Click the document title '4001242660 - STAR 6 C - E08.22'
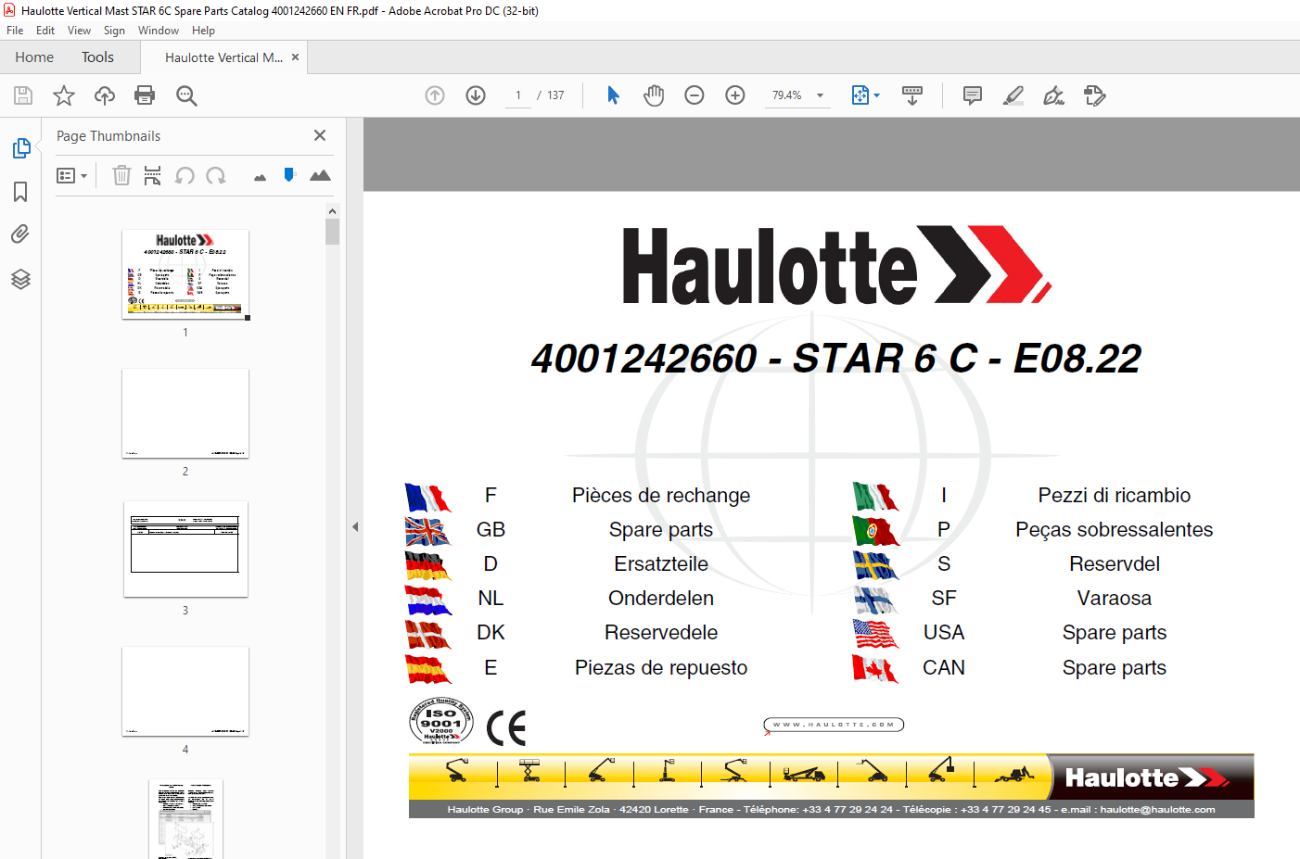This screenshot has height=859, width=1300. [x=835, y=359]
